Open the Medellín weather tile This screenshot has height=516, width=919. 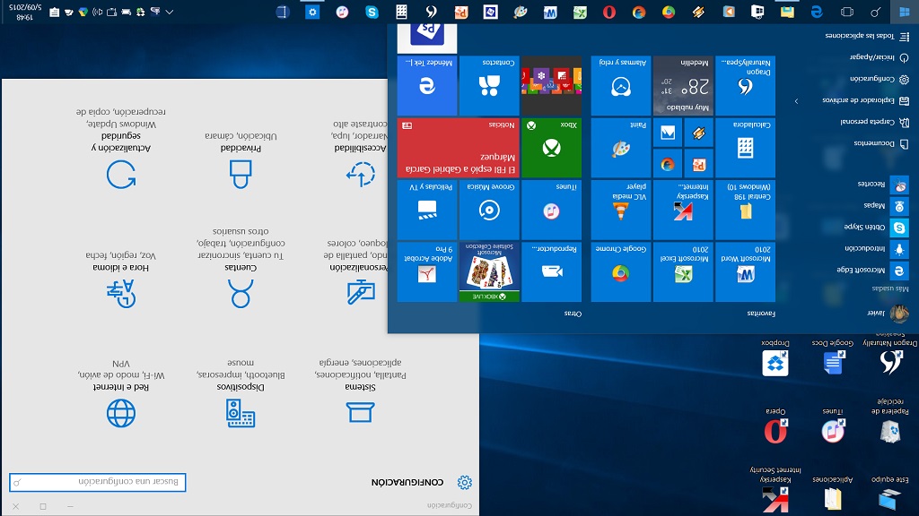click(683, 85)
